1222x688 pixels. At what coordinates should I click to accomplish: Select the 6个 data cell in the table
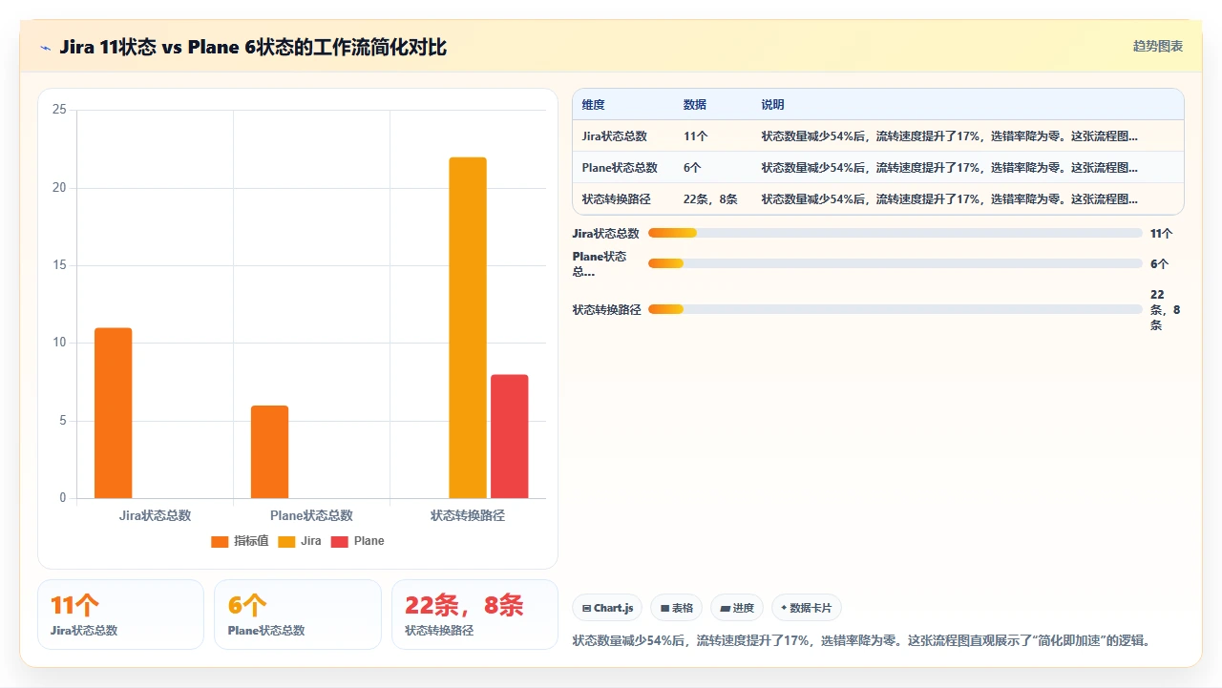[692, 168]
